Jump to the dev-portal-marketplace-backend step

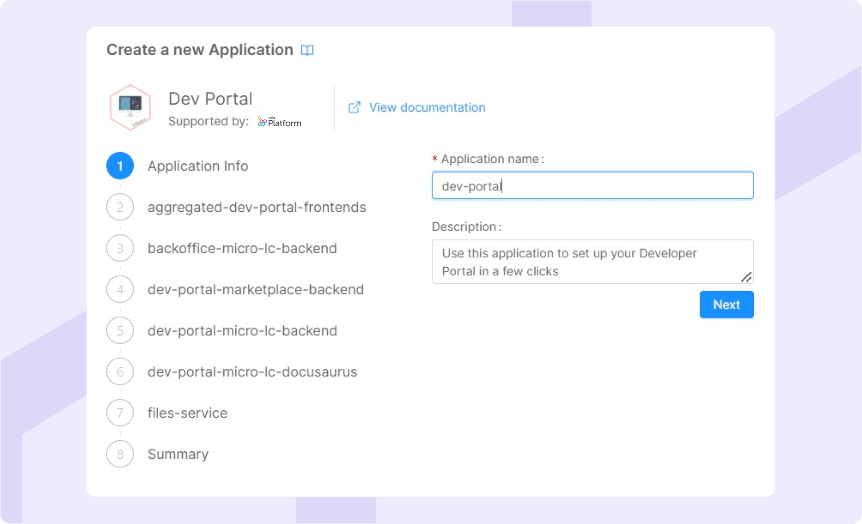pyautogui.click(x=255, y=289)
